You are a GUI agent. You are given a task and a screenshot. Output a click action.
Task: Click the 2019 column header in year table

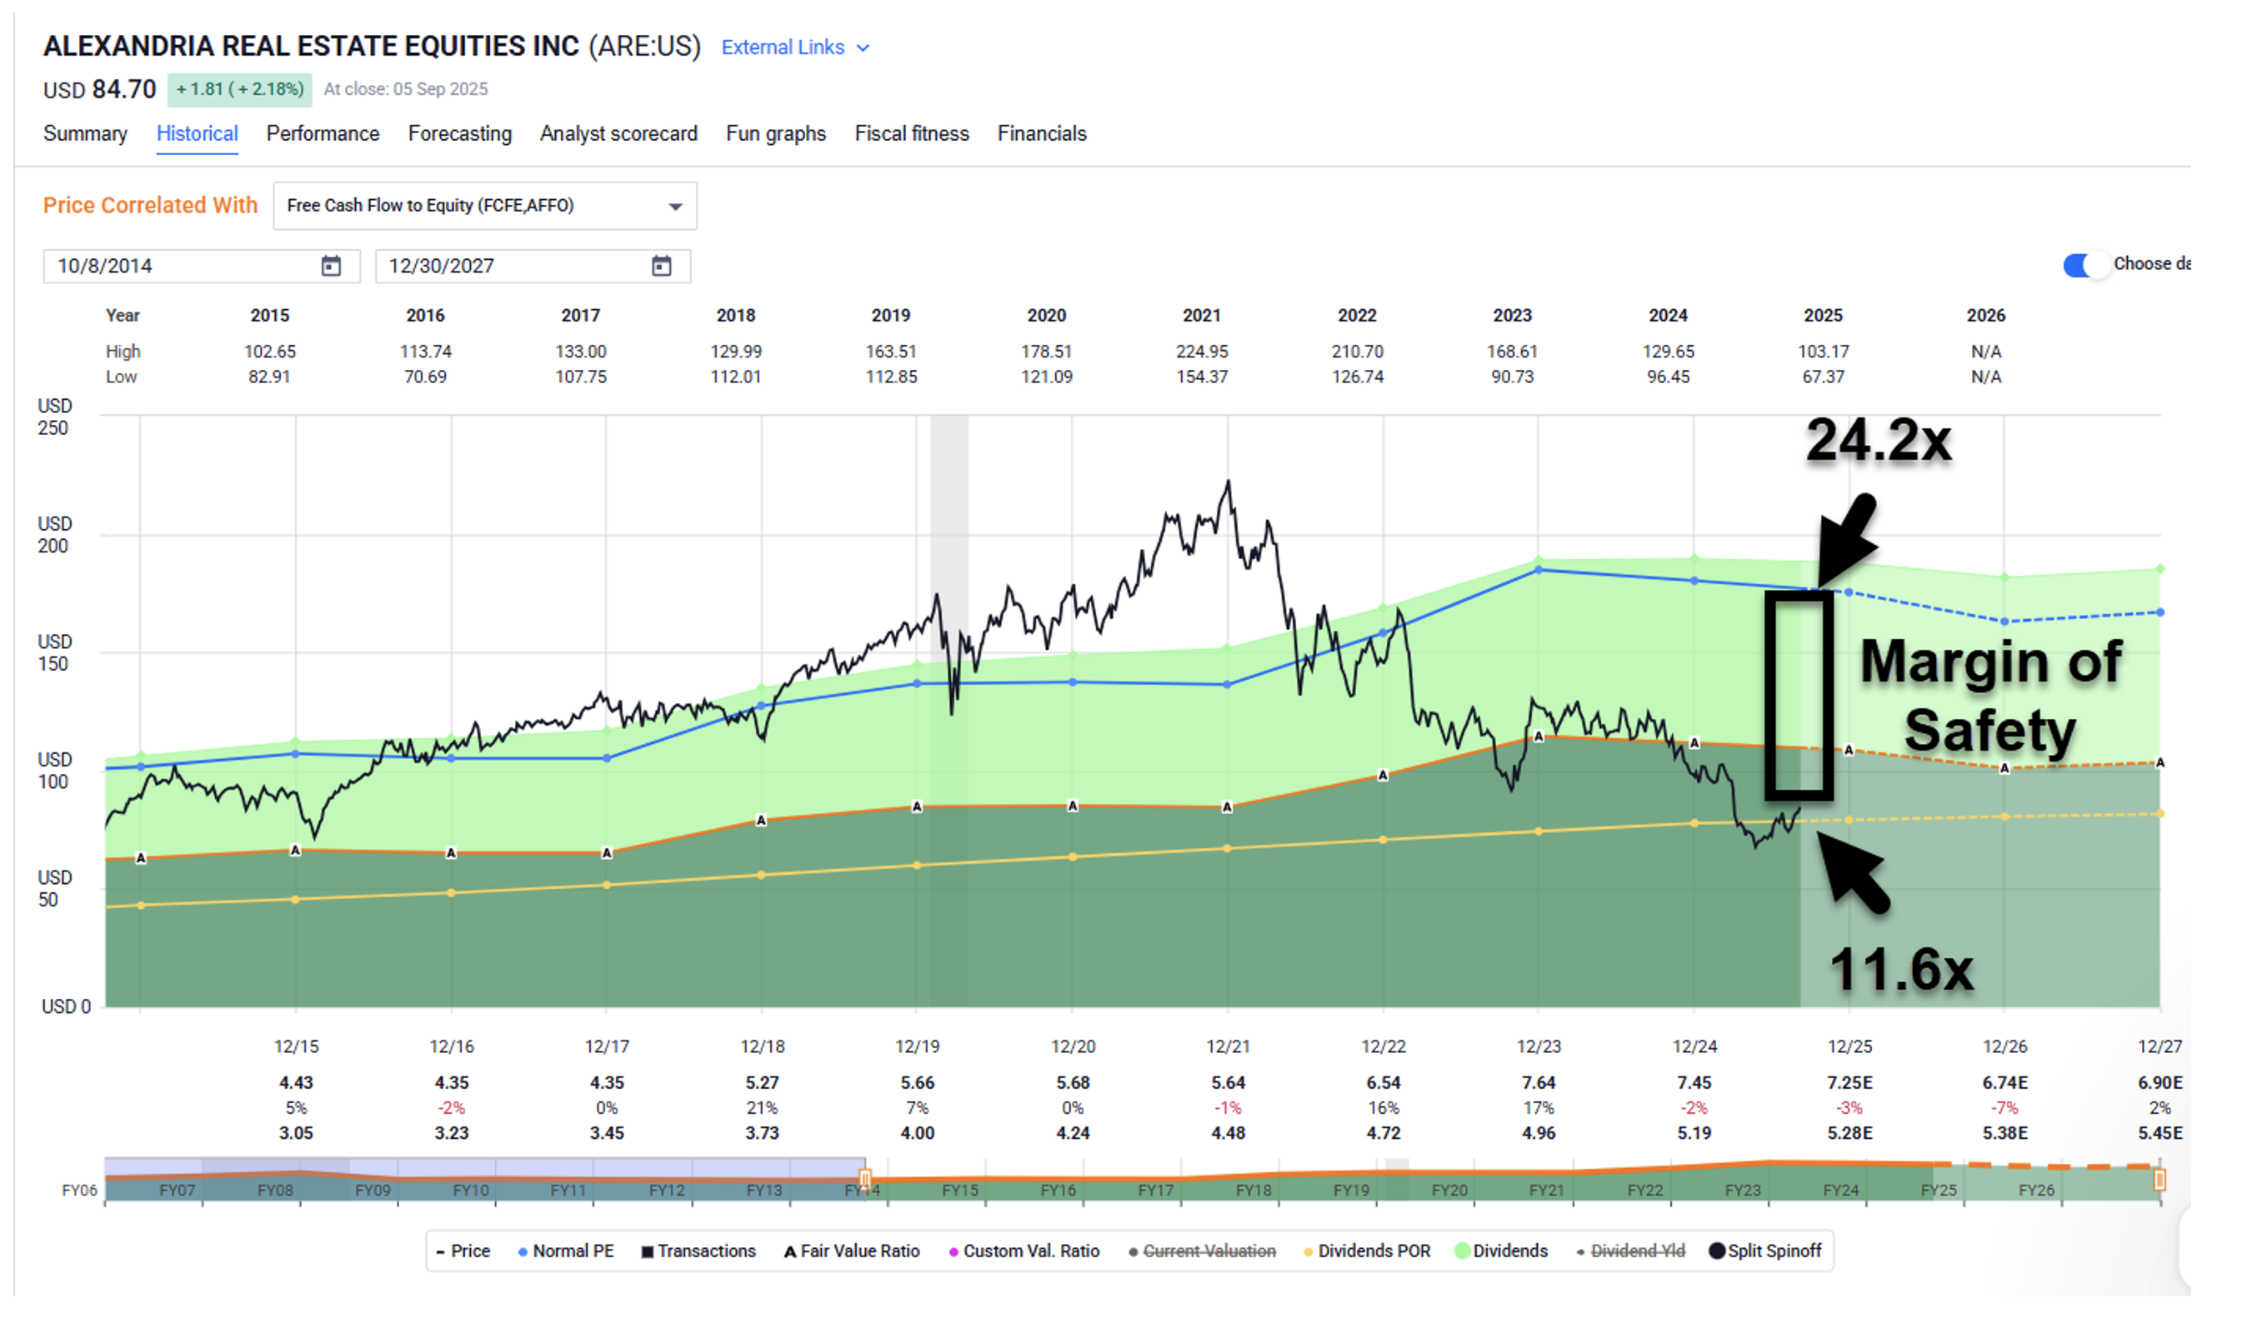pyautogui.click(x=891, y=316)
